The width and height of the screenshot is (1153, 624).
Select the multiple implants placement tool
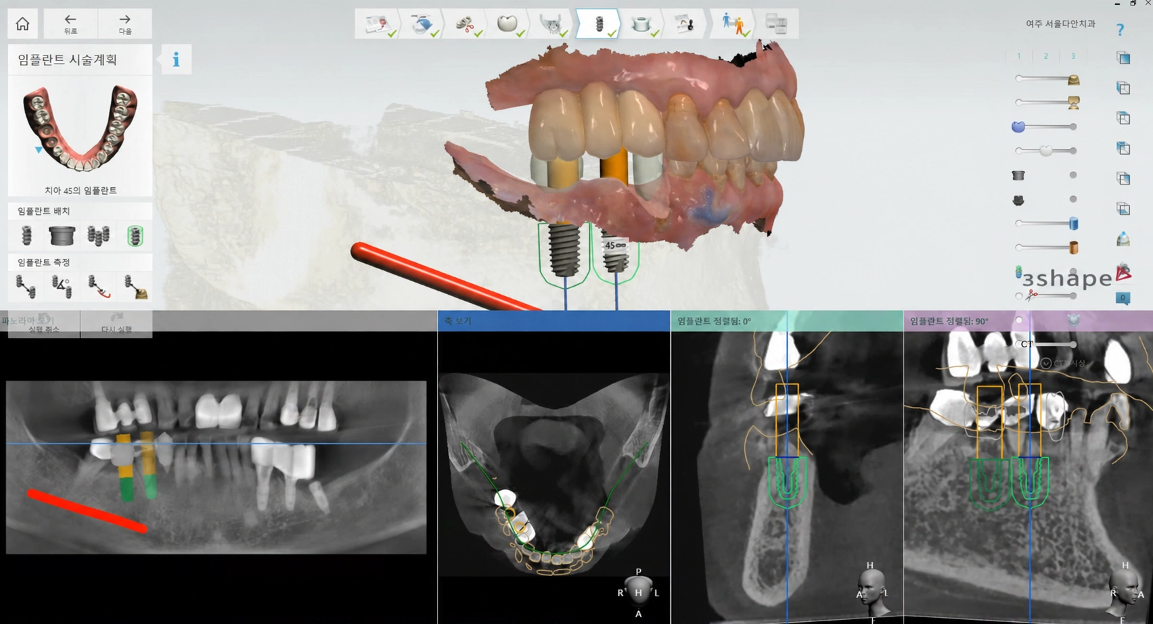99,235
